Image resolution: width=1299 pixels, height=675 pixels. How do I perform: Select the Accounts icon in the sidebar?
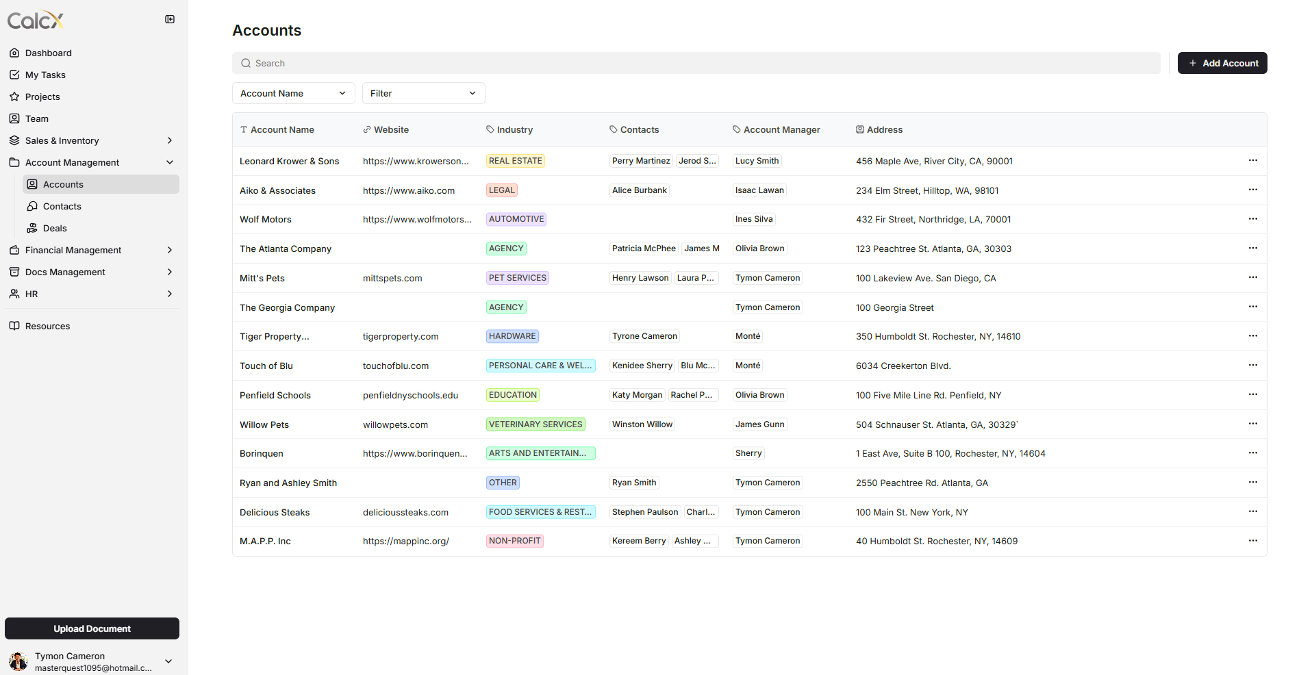[x=32, y=184]
